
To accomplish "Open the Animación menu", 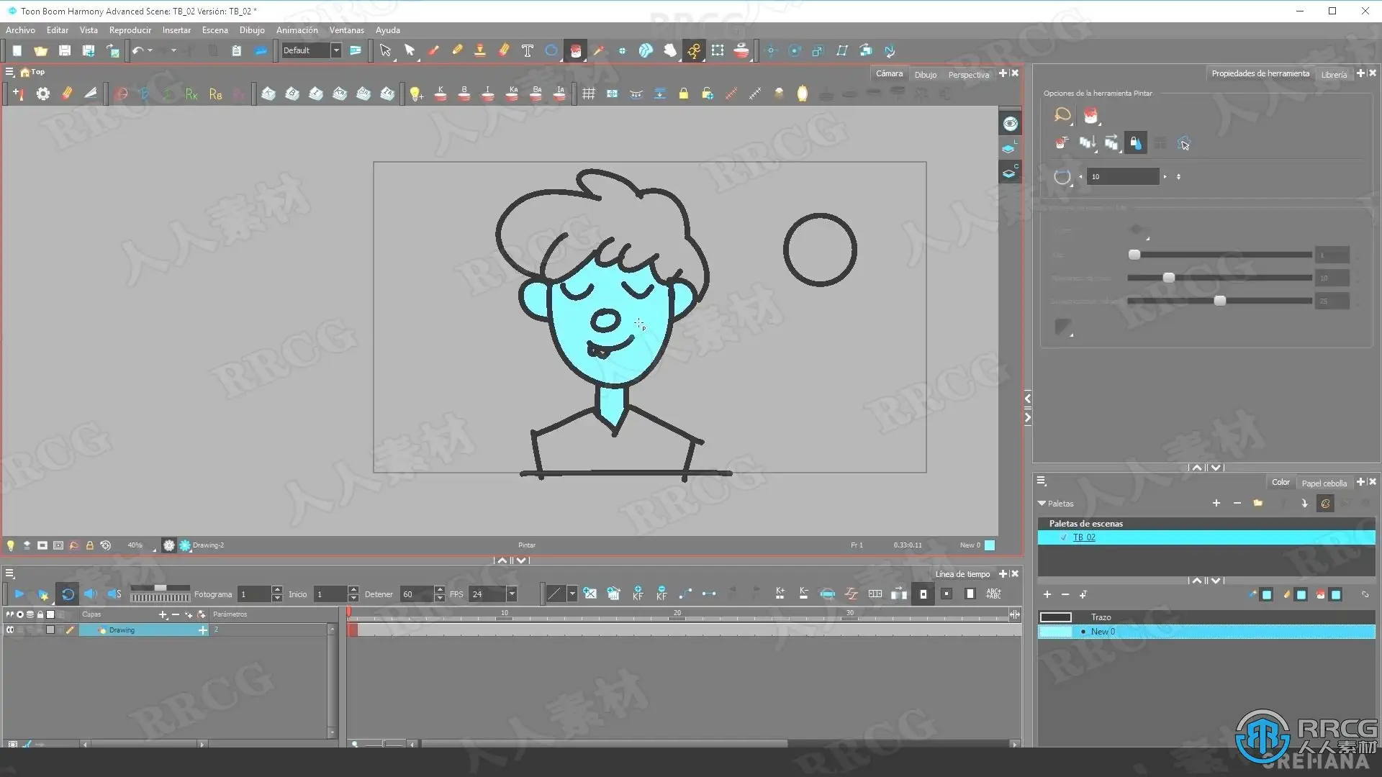I will point(297,30).
